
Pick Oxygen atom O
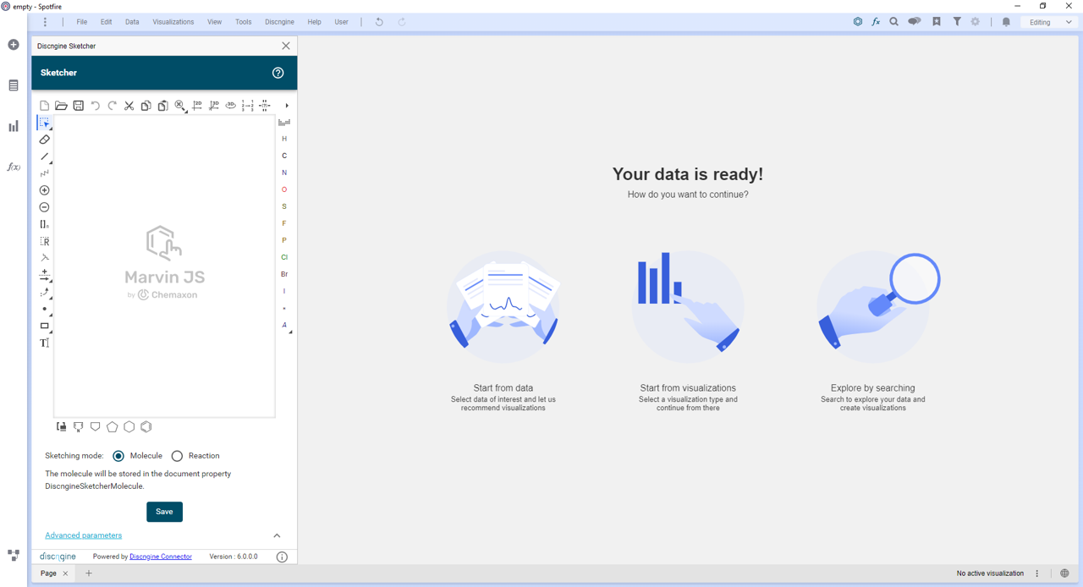284,189
